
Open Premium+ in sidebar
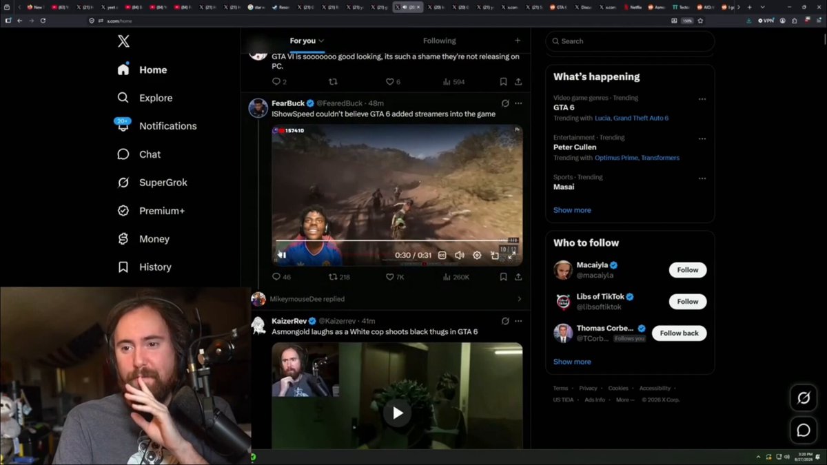tap(150, 211)
